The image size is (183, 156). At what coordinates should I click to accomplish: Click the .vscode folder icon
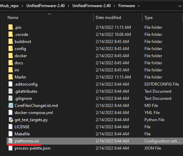click(x=10, y=35)
